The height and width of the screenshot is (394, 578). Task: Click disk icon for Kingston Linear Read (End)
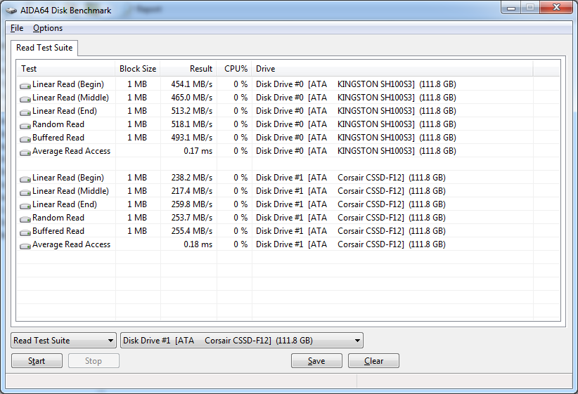coord(25,112)
